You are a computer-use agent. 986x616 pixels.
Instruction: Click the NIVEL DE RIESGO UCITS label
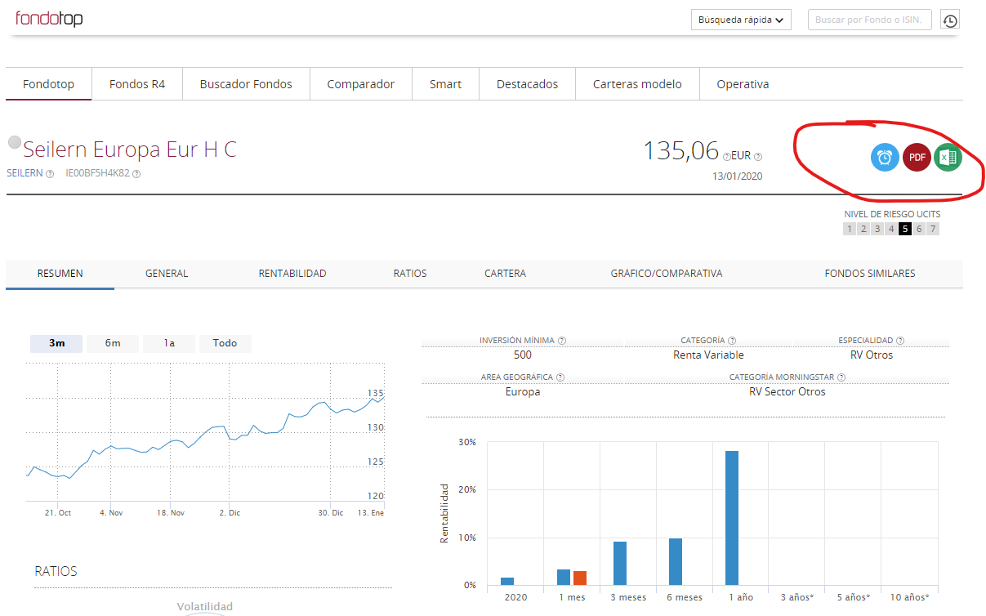click(x=892, y=214)
